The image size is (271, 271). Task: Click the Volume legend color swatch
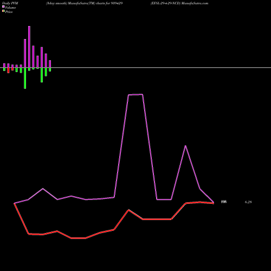[3, 7]
